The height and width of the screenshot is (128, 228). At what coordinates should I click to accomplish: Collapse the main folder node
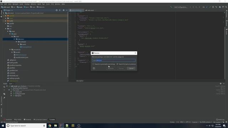[8, 31]
